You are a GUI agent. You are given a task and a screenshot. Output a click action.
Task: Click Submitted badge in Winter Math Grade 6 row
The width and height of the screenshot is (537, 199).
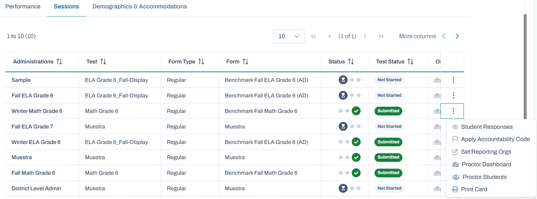pos(388,111)
